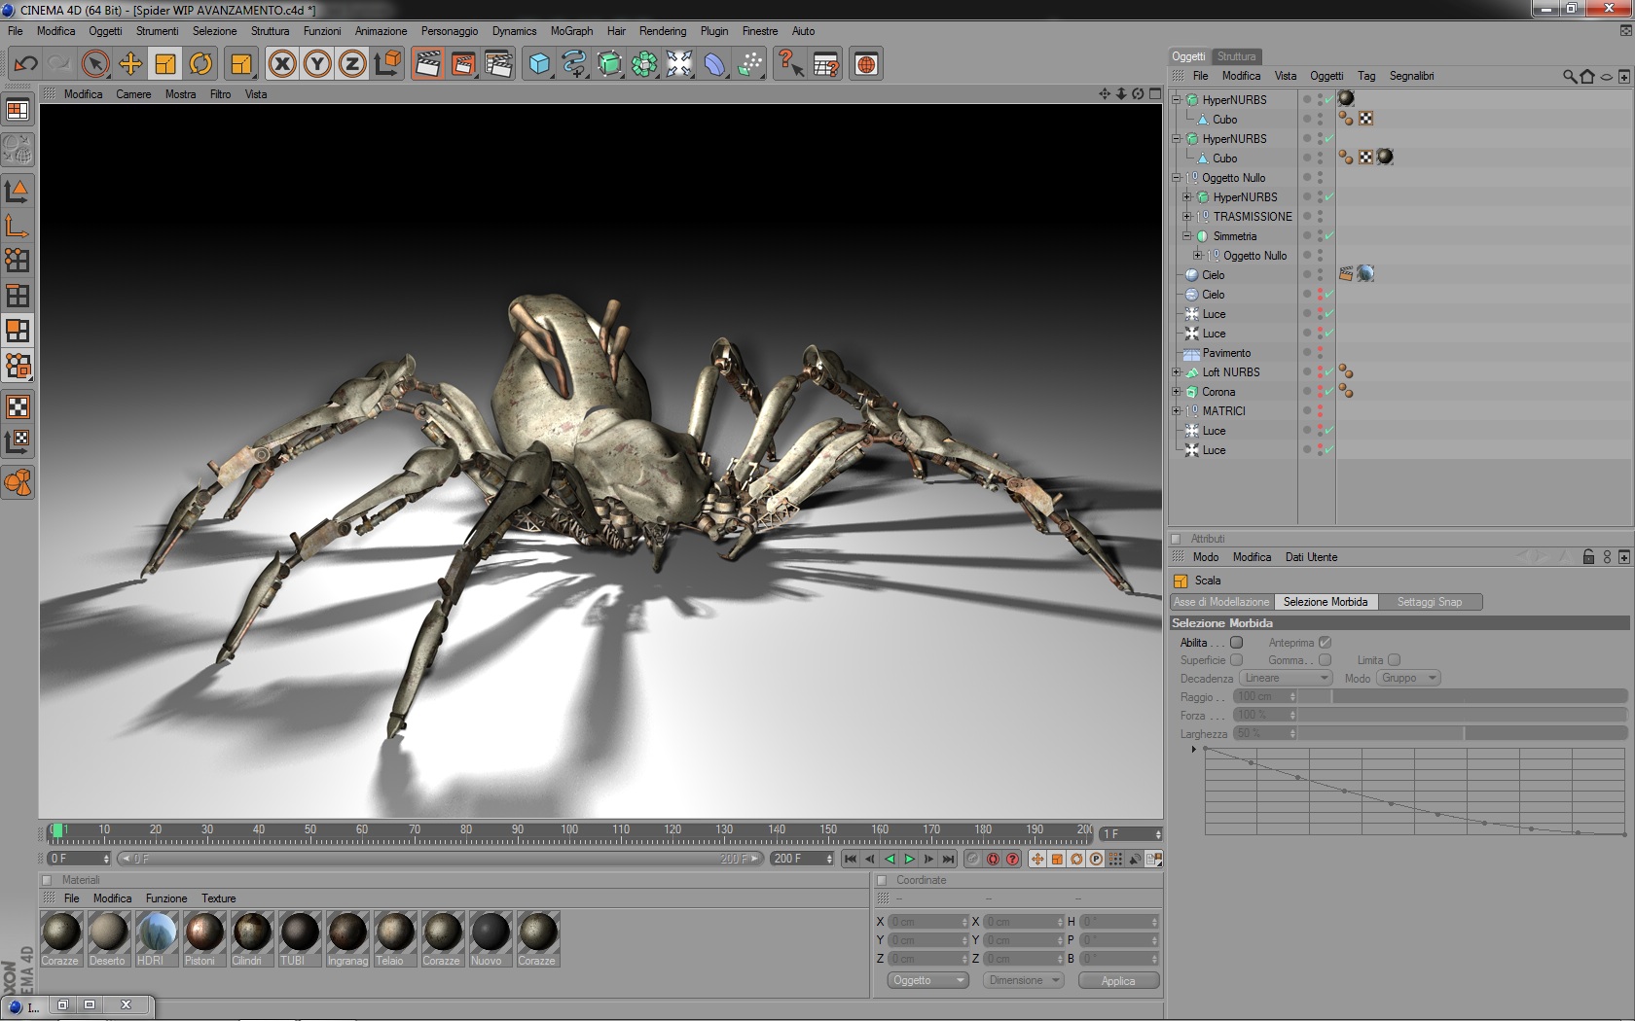1635x1021 pixels.
Task: Toggle the Anteprima checkbox
Action: [1325, 643]
